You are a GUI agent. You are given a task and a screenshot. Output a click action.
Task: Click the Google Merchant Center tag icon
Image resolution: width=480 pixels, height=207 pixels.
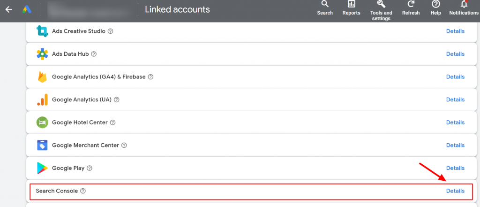pyautogui.click(x=42, y=145)
